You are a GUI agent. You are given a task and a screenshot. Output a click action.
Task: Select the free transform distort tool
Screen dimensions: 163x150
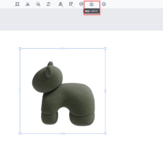click(x=17, y=4)
